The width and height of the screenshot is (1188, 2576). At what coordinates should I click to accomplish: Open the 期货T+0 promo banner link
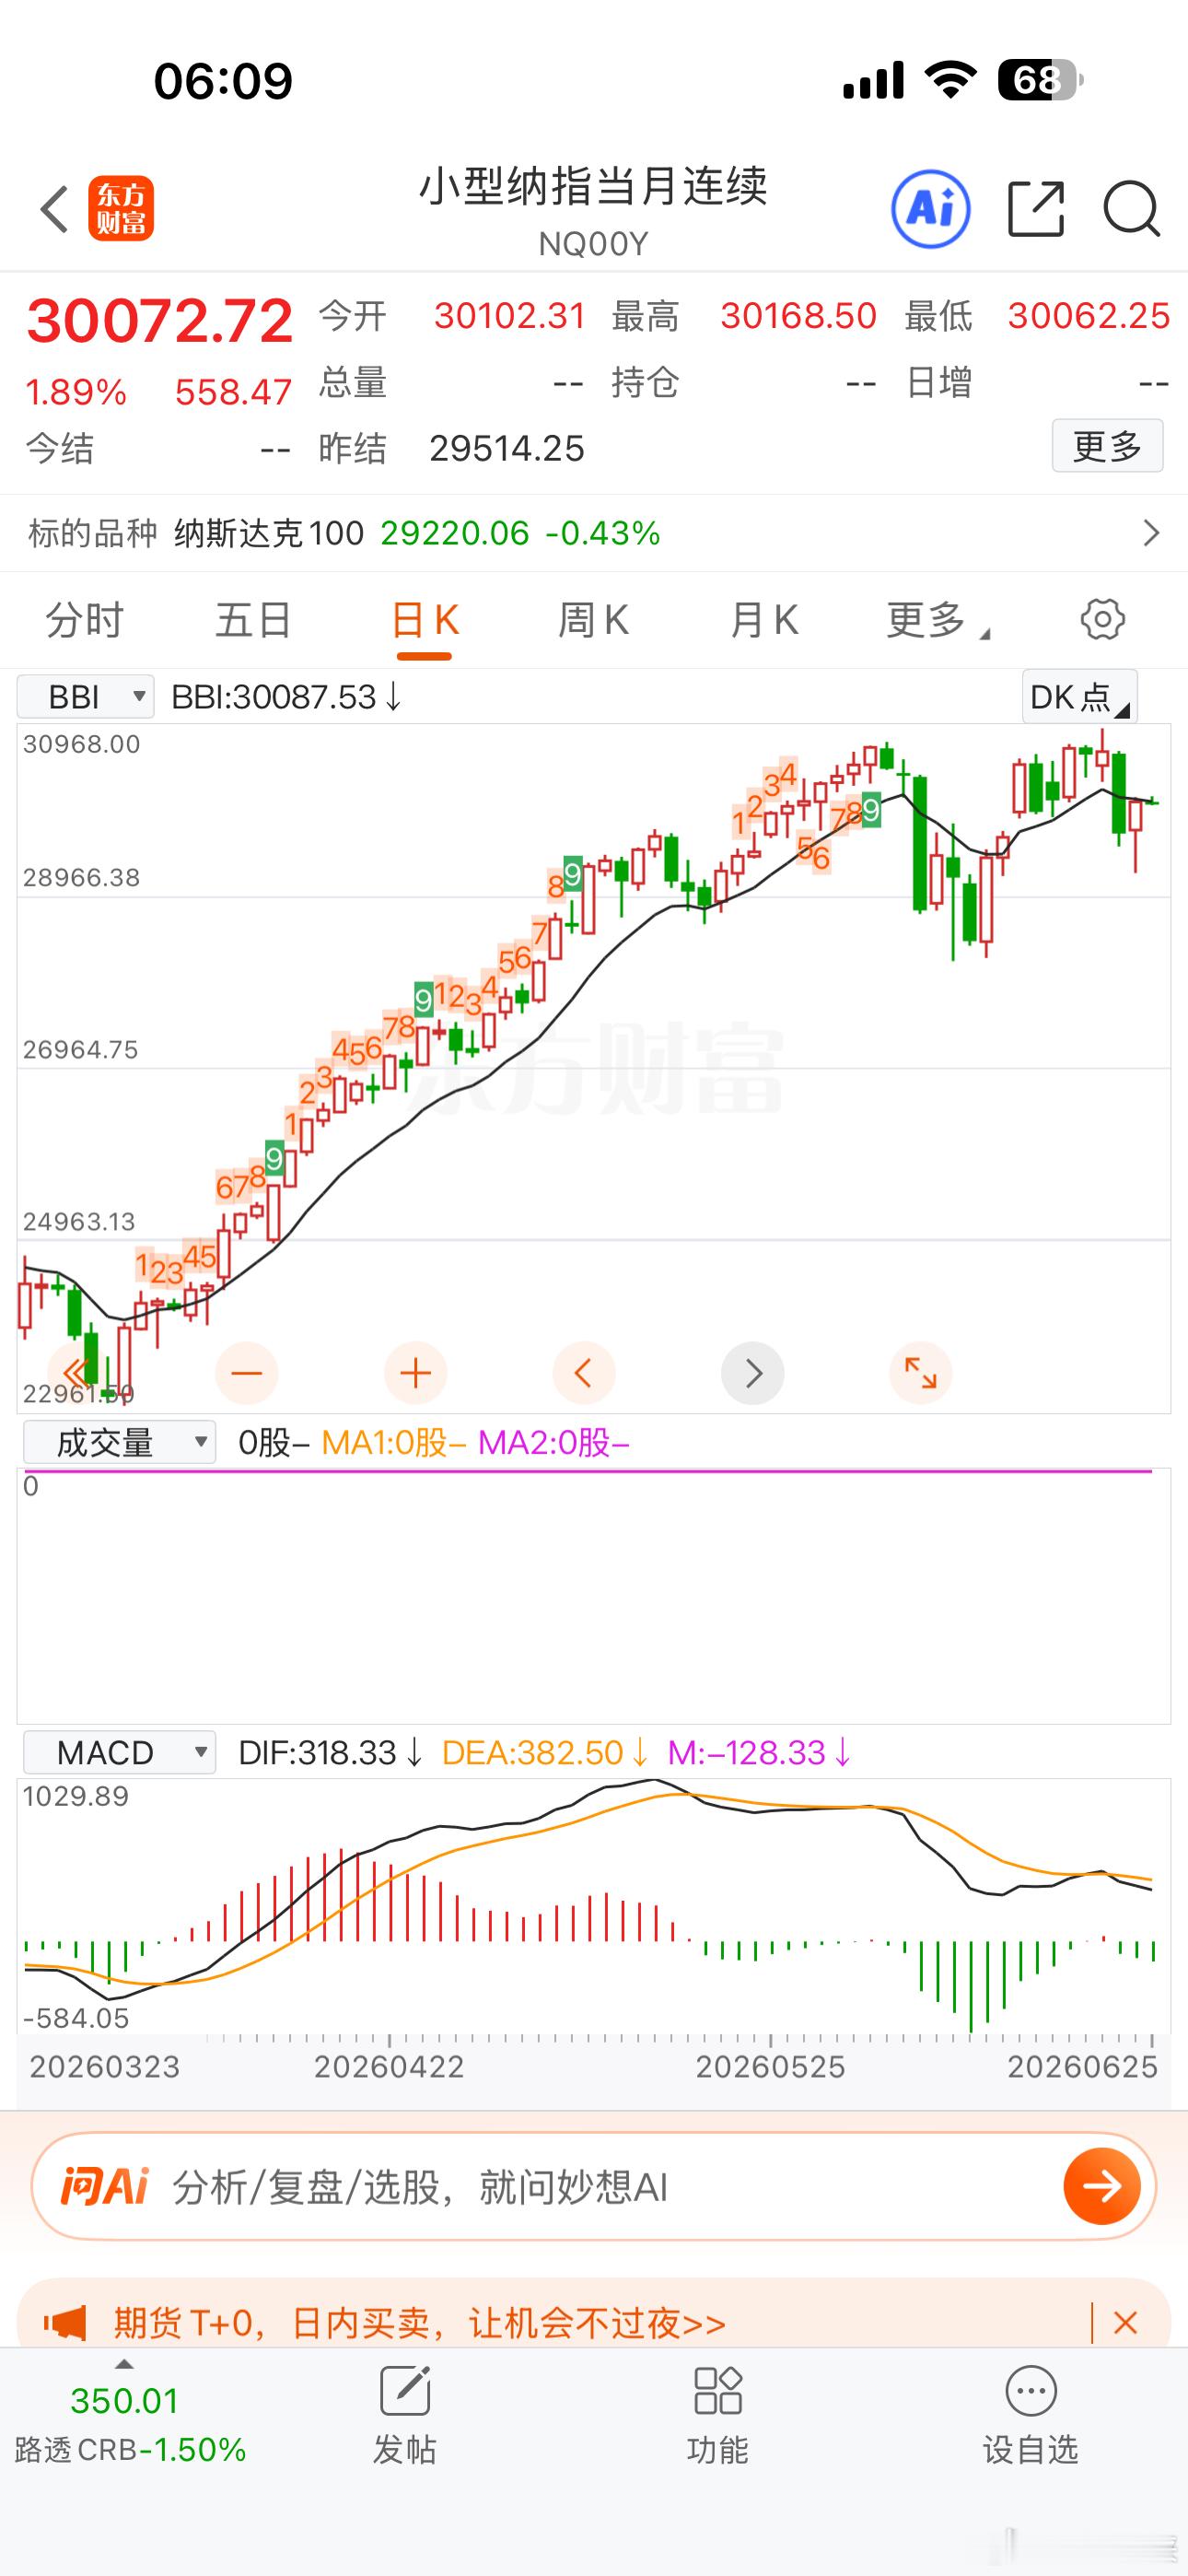[420, 2322]
